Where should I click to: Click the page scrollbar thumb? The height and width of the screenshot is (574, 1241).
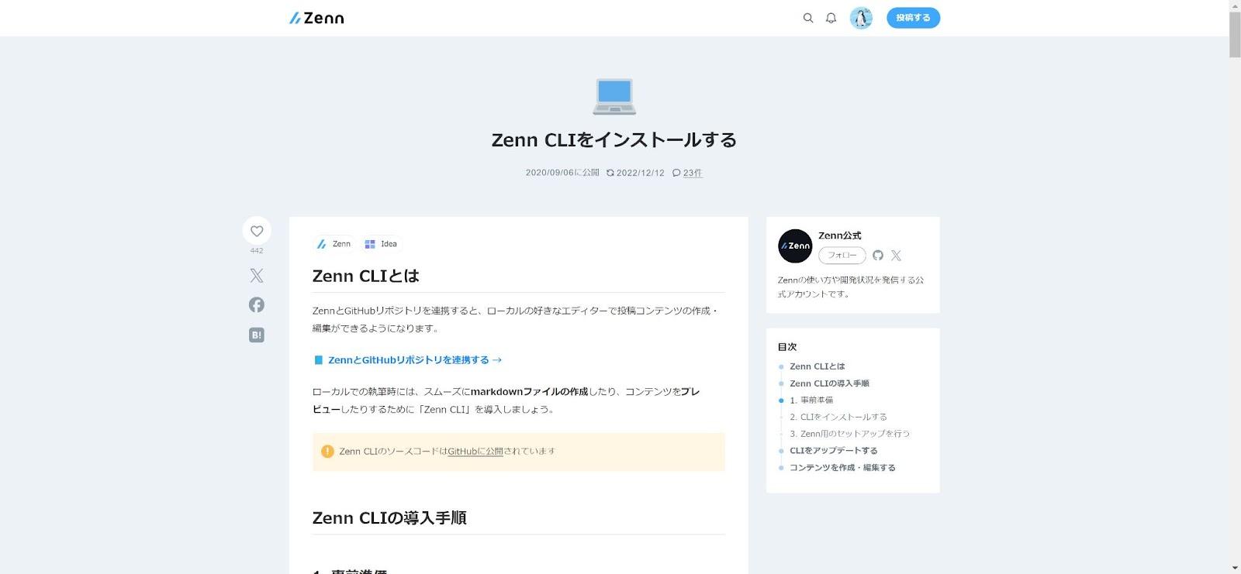click(x=1235, y=35)
